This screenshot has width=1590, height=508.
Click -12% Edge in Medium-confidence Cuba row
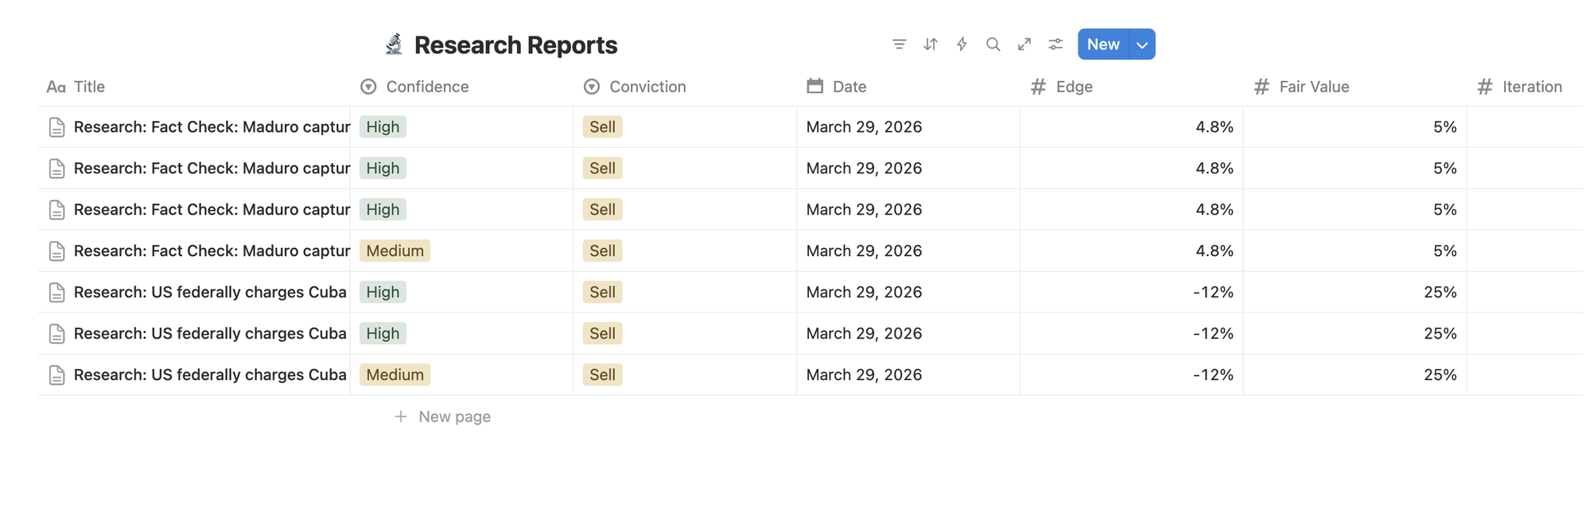(1213, 375)
